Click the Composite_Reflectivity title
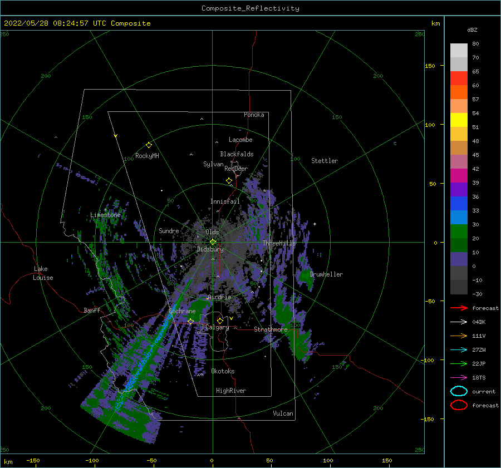Viewport: 501px width, 468px height. click(x=250, y=8)
